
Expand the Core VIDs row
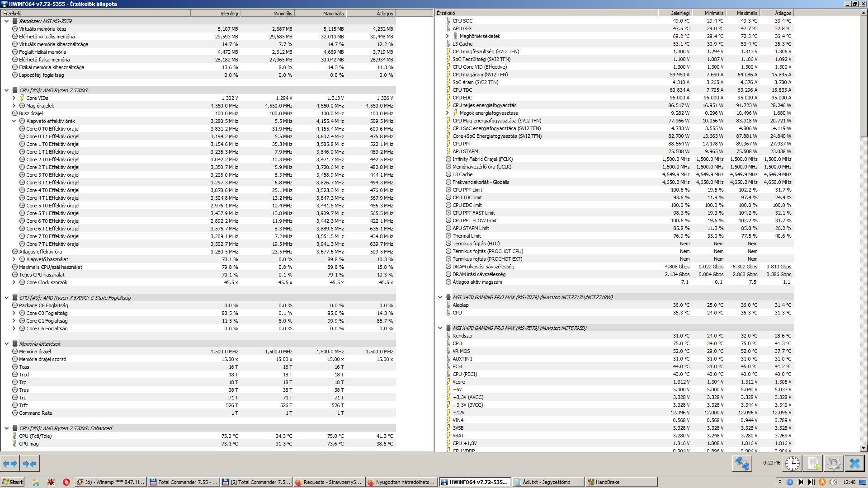coord(14,98)
